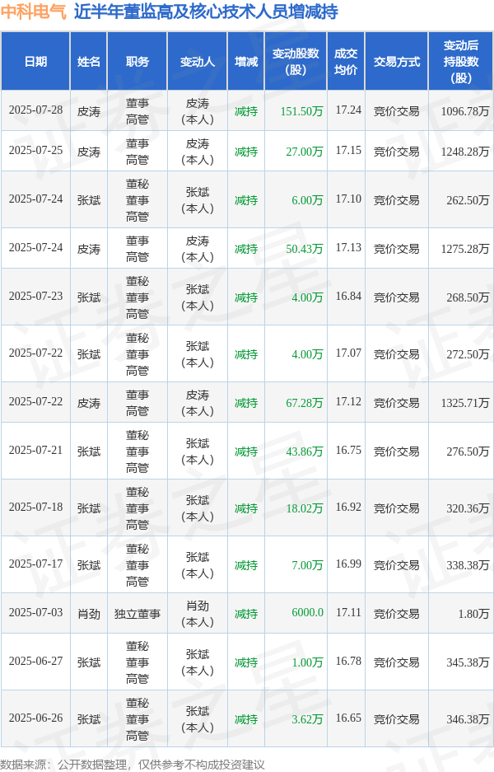Screen dimensions: 494x772
Task: Click the 日期 column header
Action: (x=35, y=62)
